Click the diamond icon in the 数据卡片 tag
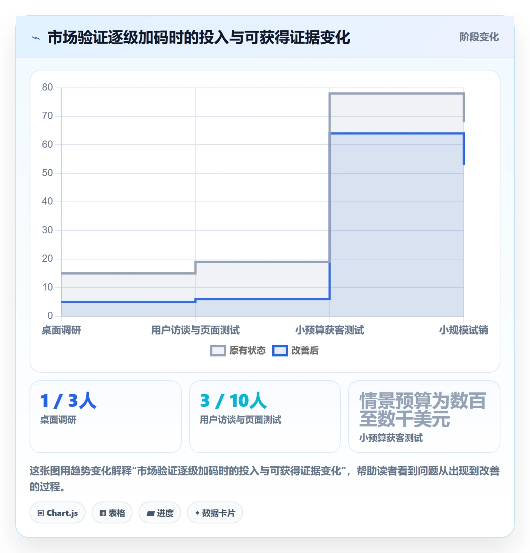The height and width of the screenshot is (553, 530). (197, 513)
